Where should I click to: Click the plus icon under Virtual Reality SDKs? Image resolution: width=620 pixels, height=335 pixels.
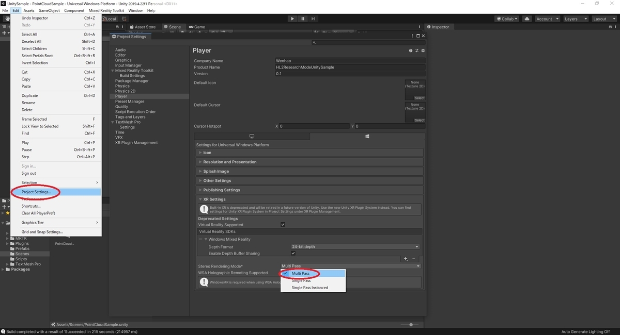tap(406, 259)
